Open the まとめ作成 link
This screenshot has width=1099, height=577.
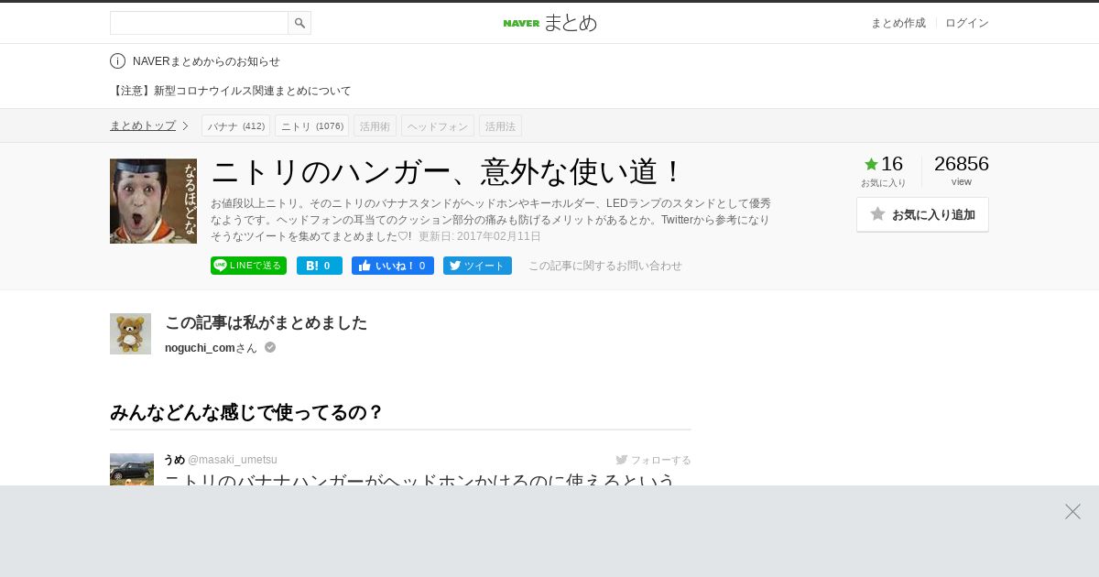click(898, 23)
